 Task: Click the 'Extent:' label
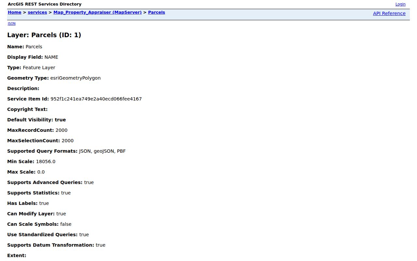click(17, 255)
